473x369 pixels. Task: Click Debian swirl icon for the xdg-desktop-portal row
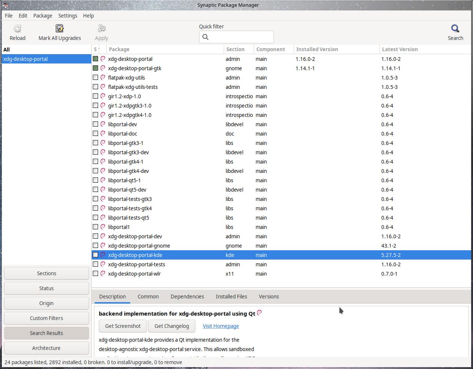(x=103, y=59)
